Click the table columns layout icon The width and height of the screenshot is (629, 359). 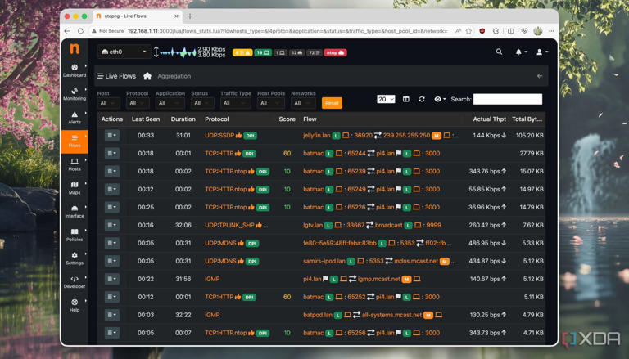point(406,99)
